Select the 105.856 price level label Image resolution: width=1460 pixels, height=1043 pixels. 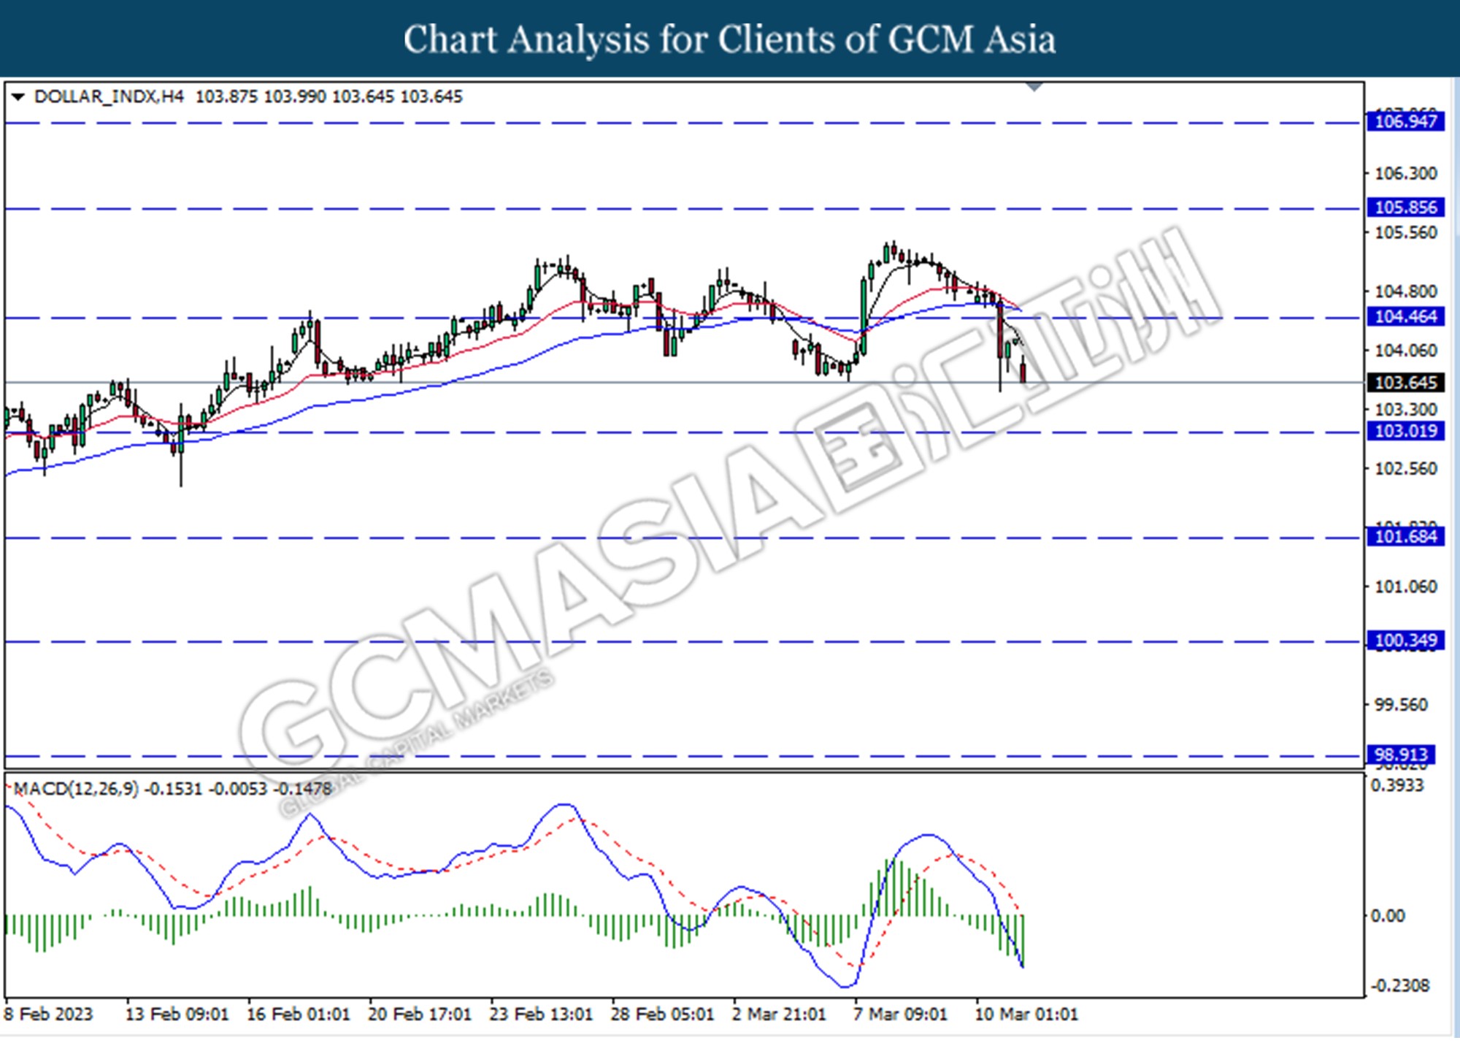(x=1405, y=207)
